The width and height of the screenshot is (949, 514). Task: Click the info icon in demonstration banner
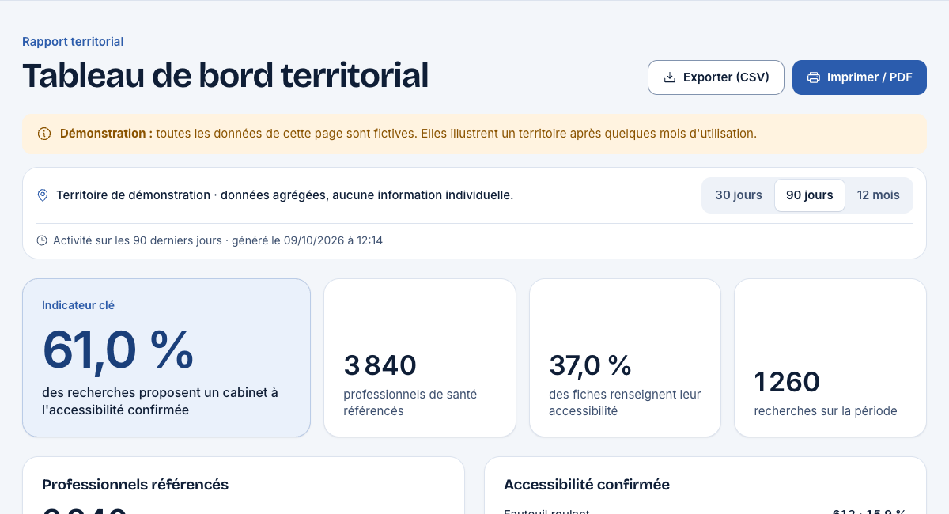44,134
